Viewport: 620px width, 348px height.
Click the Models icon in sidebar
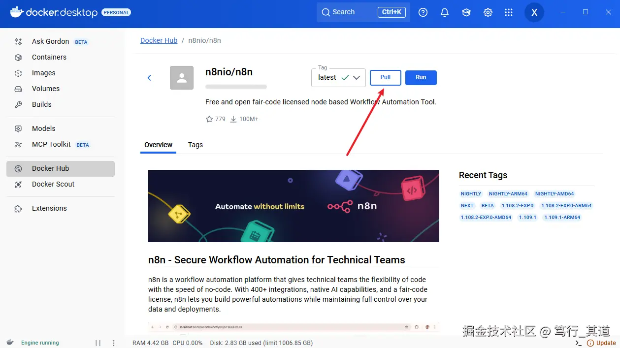[x=18, y=128]
